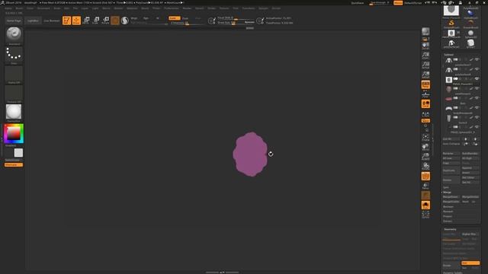Image resolution: width=488 pixels, height=274 pixels.
Task: Open the Preferences menu
Action: 172,8
